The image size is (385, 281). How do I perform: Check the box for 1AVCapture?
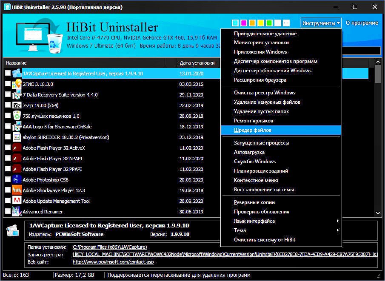8,73
